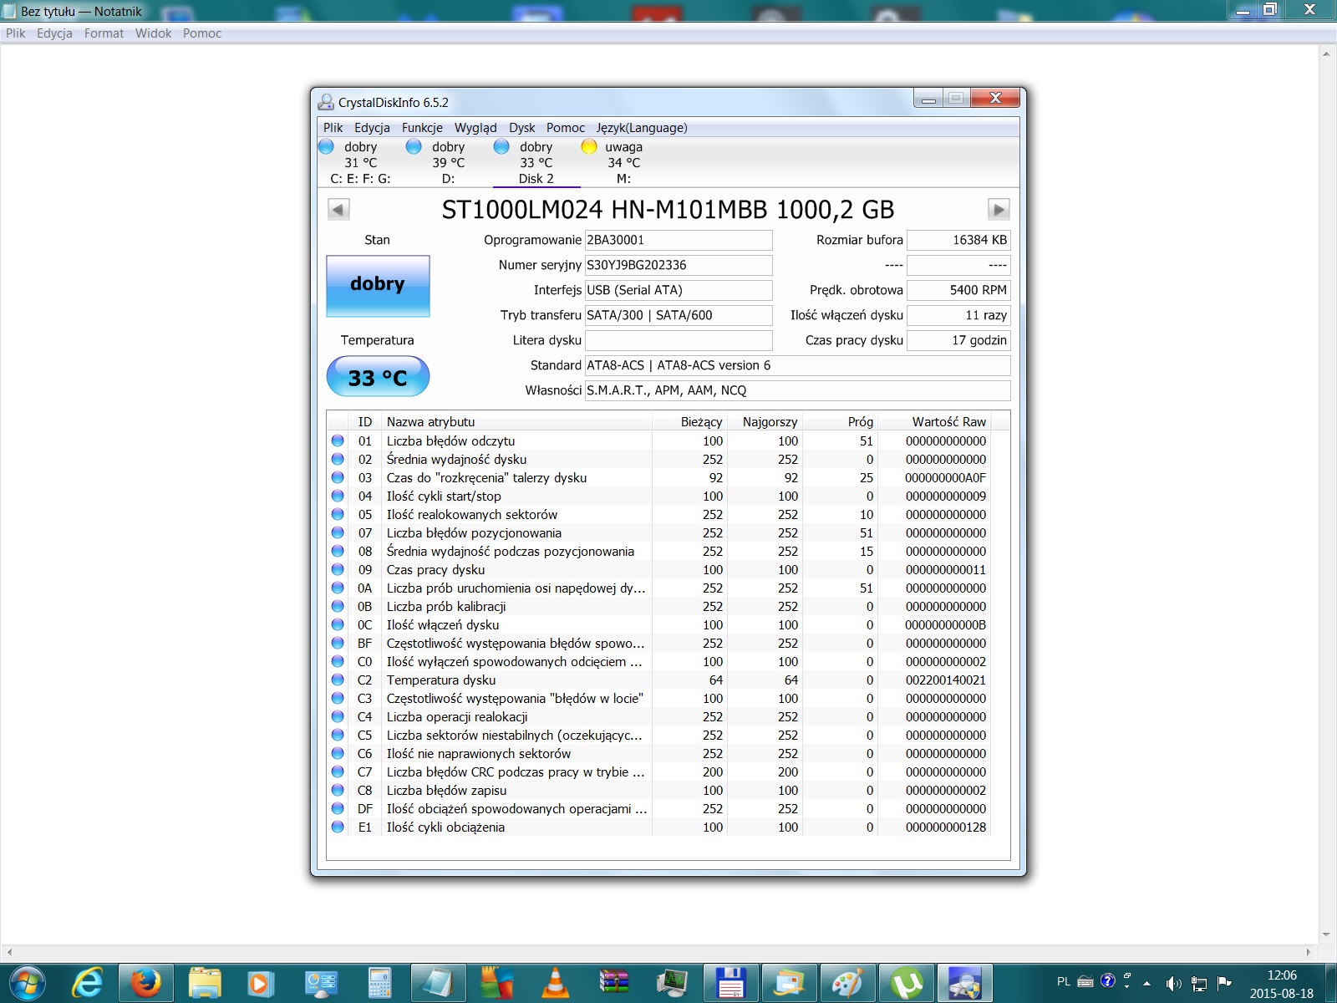The image size is (1337, 1003).
Task: Click status circle for Średnia wydajność dysku
Action: click(338, 459)
